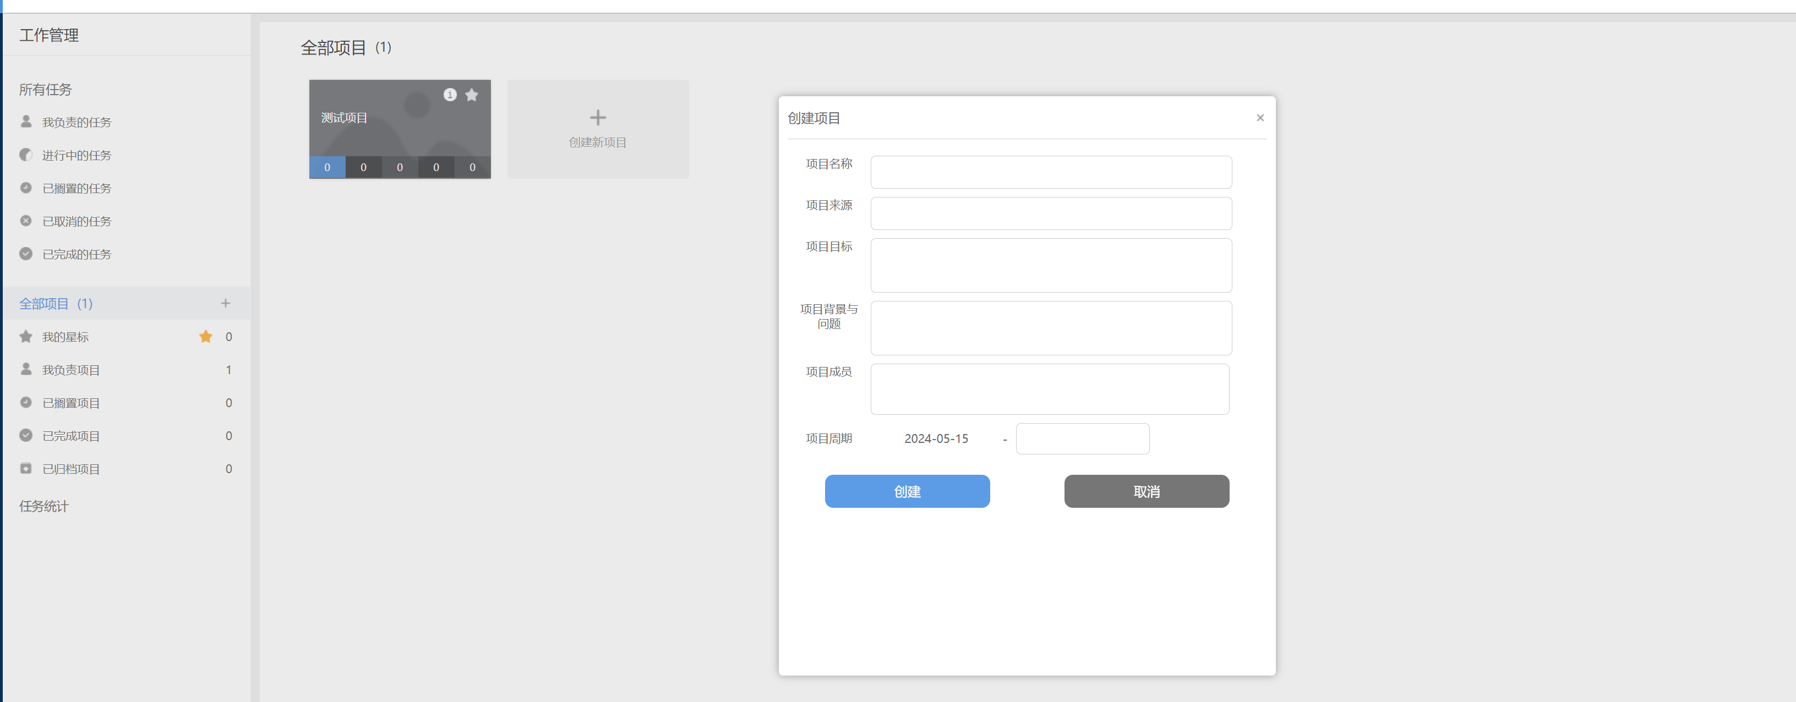Click the plus icon to create new project
1796x702 pixels.
598,118
